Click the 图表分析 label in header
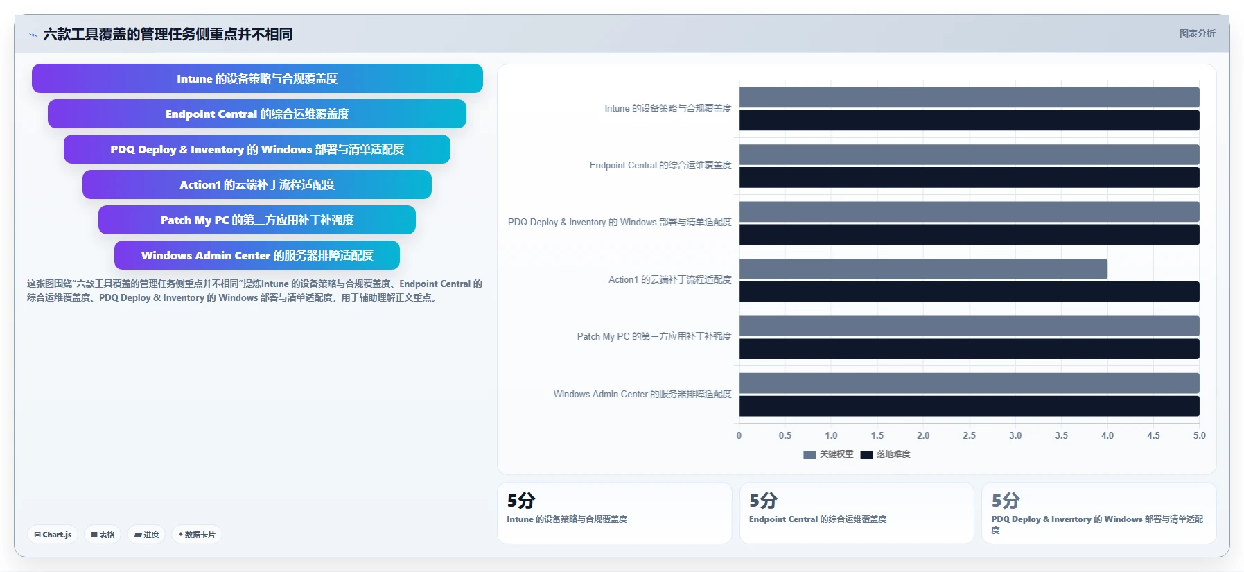 (x=1197, y=33)
